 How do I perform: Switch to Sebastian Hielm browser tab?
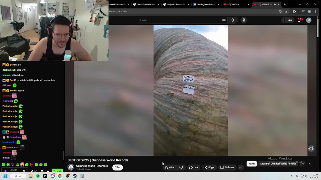click(x=146, y=4)
